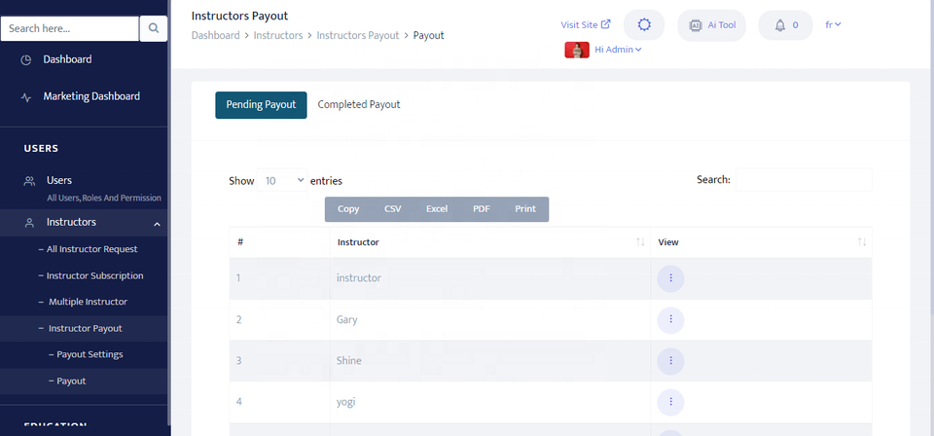Click the Ai Tool chip icon
The width and height of the screenshot is (934, 436).
pyautogui.click(x=696, y=25)
